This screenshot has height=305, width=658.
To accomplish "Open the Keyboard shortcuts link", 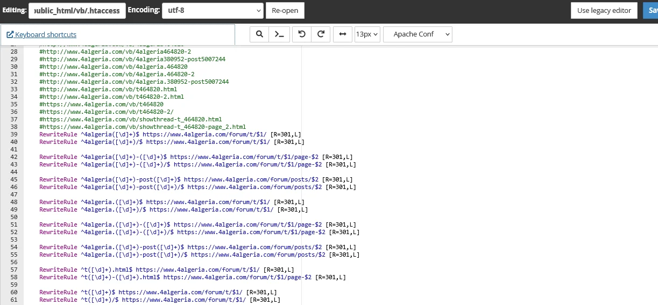I will point(45,35).
